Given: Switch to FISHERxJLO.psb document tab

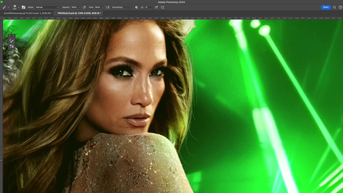Looking at the screenshot, I should (79, 13).
